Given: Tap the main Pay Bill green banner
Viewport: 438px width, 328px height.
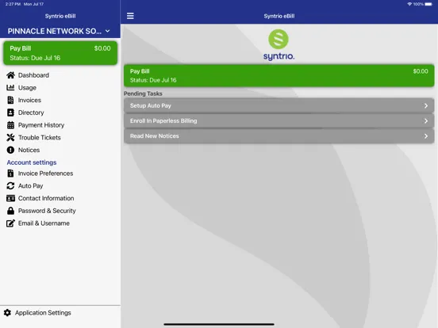Looking at the screenshot, I should coord(279,75).
